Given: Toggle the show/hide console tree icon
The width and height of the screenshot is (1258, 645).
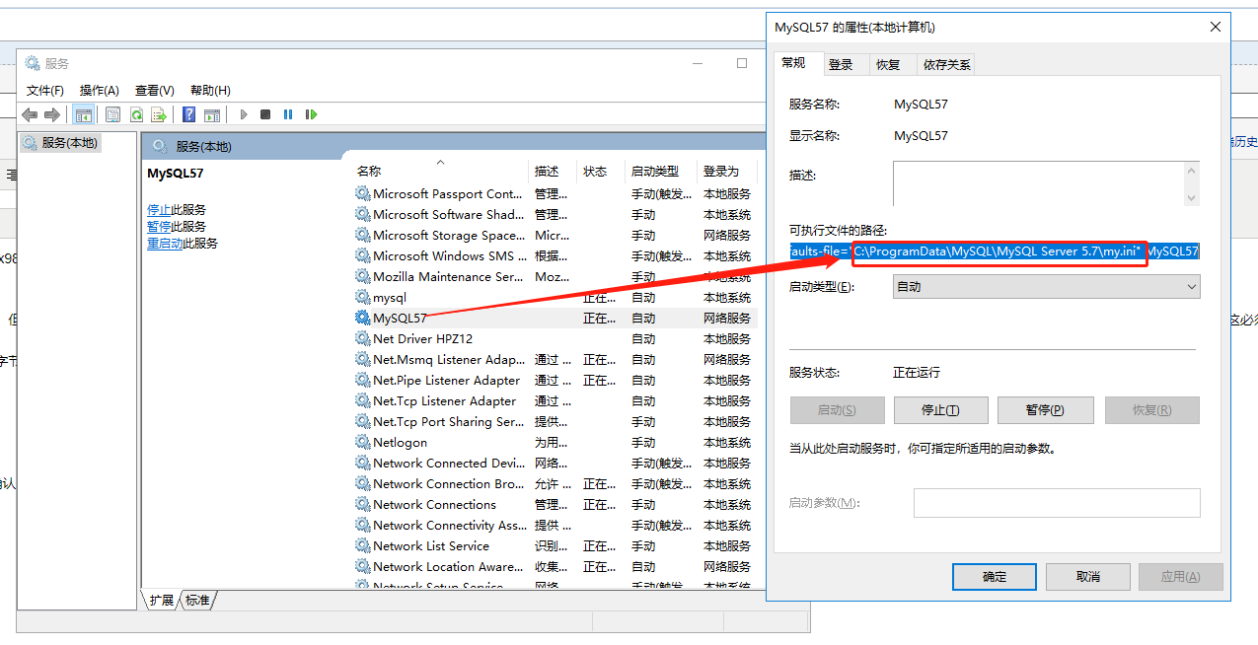Looking at the screenshot, I should pyautogui.click(x=84, y=114).
